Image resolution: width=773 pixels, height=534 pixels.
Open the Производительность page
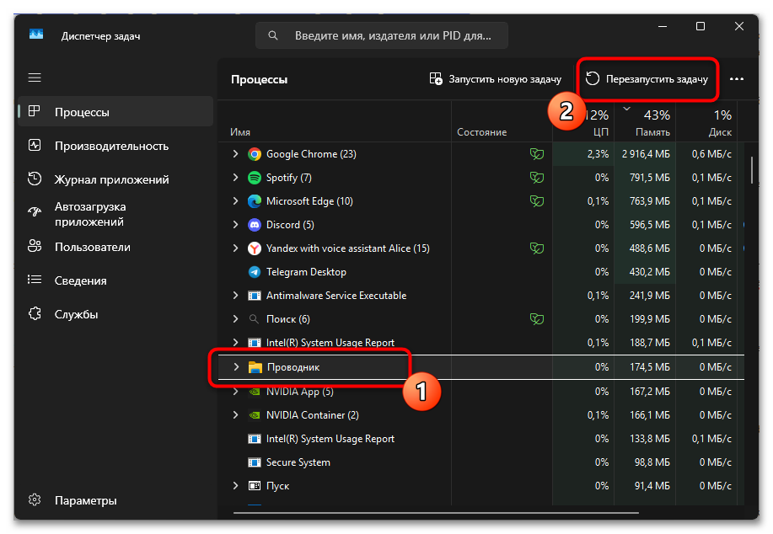(x=115, y=146)
